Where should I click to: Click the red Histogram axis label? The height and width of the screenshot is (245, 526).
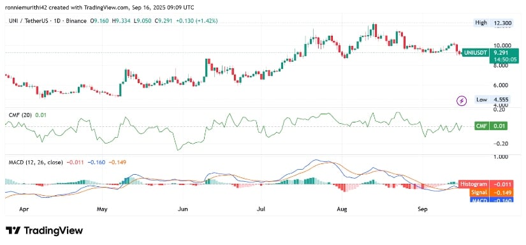474,184
